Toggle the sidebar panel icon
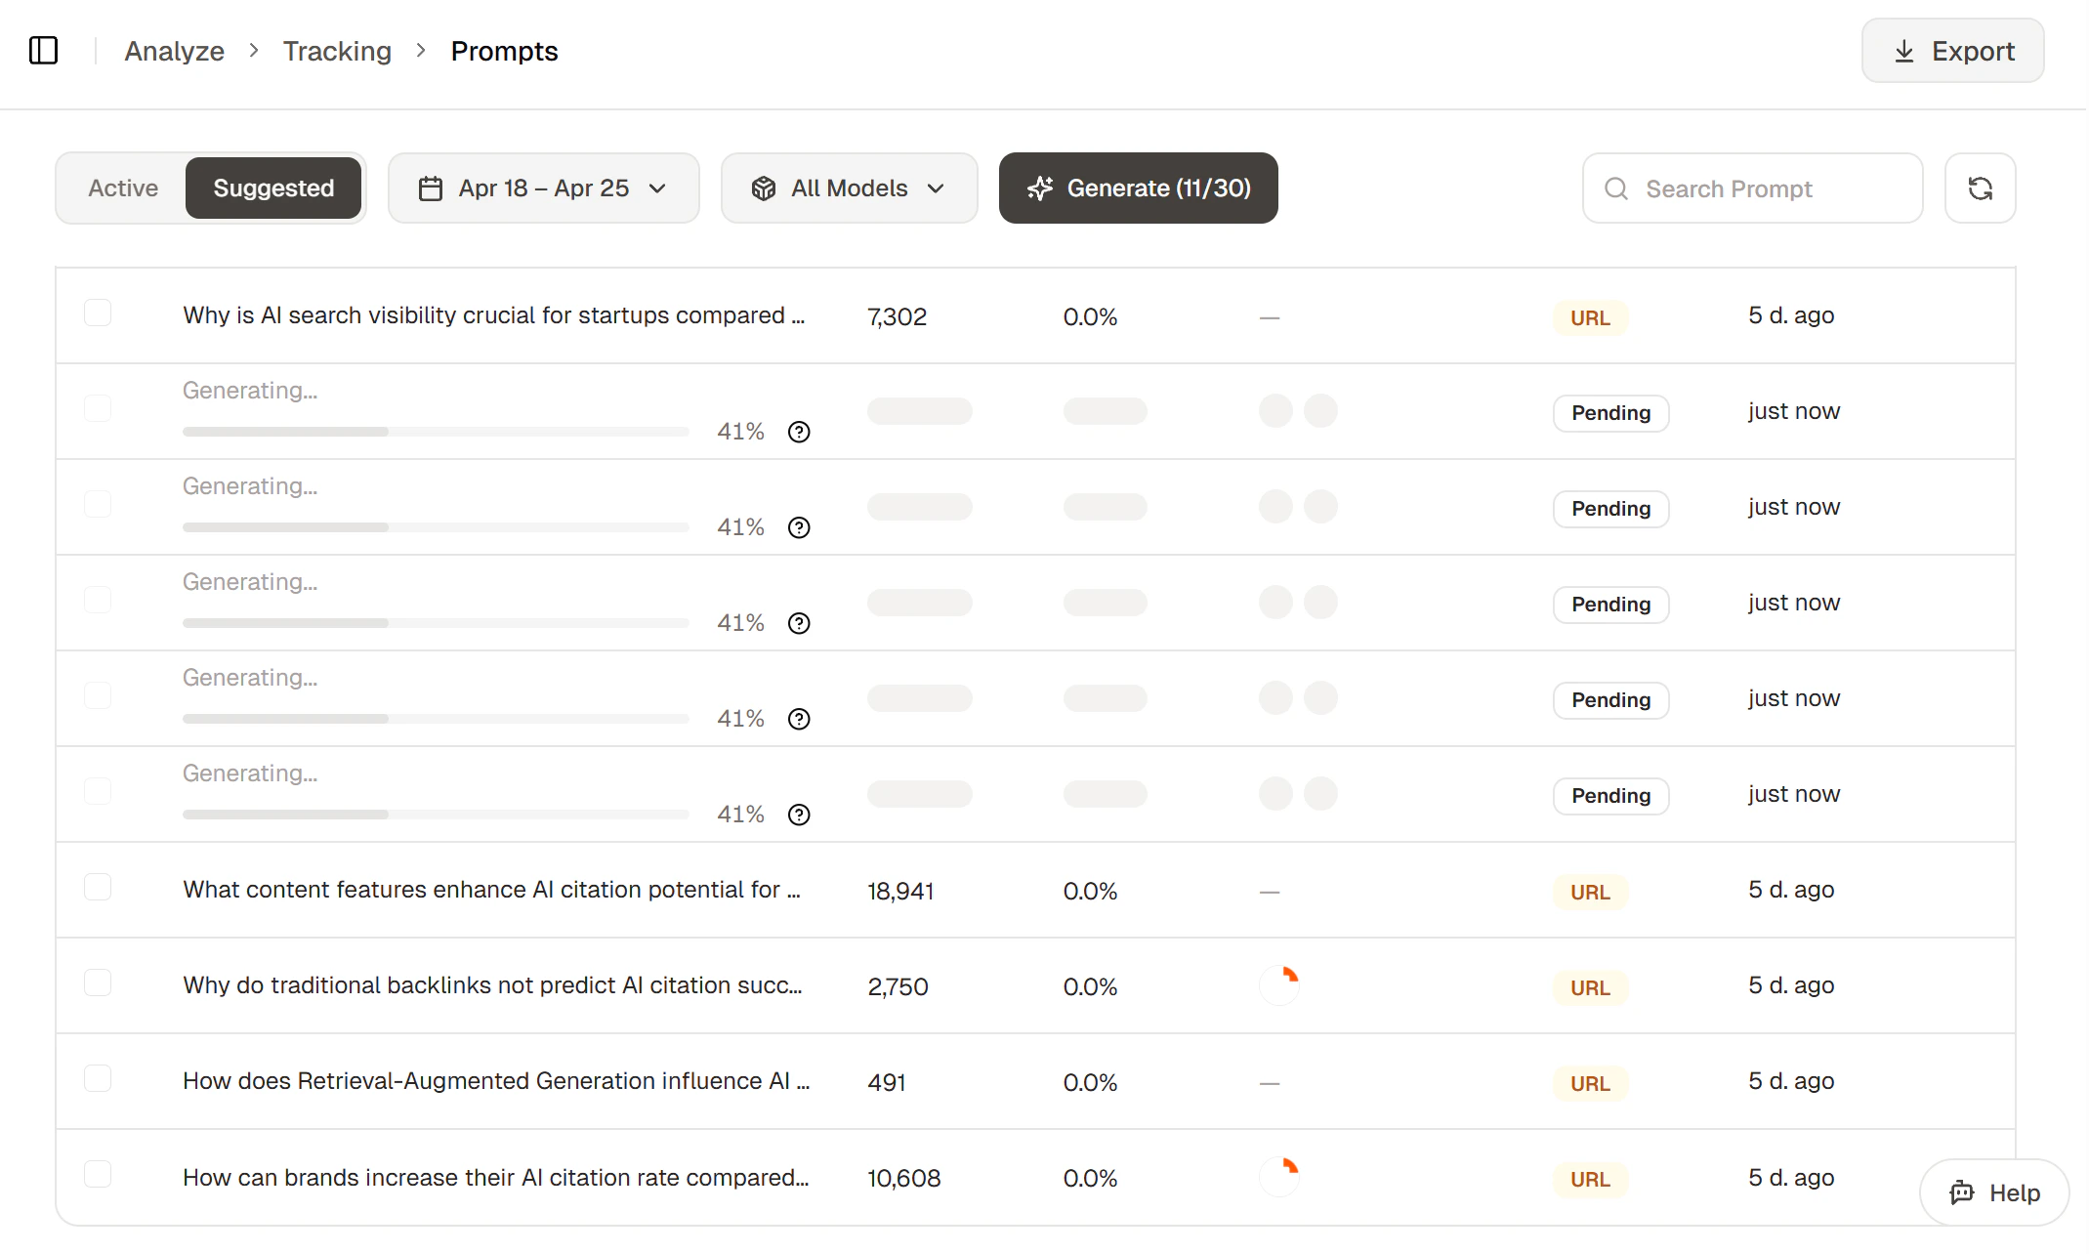Screen dimensions: 2089x1254 click(x=44, y=50)
